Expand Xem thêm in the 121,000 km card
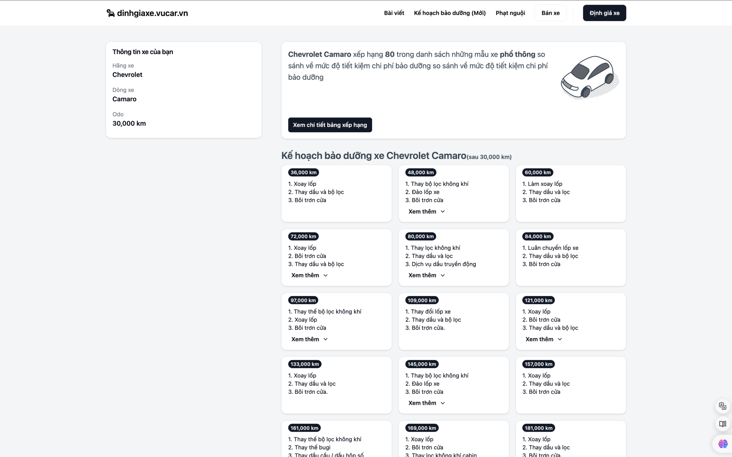This screenshot has height=457, width=732. coord(544,339)
